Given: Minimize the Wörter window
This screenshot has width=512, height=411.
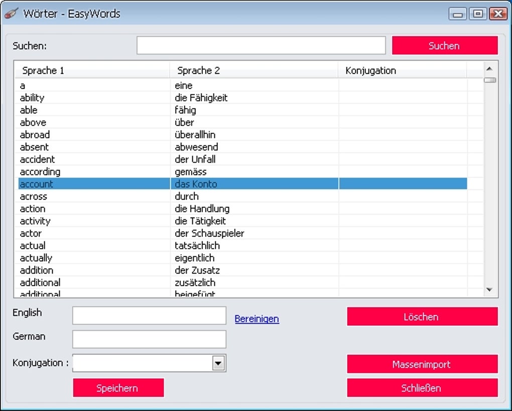Looking at the screenshot, I should coord(457,14).
